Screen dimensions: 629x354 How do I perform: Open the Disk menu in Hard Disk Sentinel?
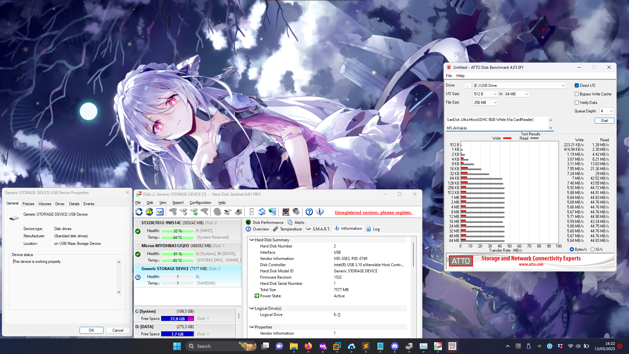(150, 203)
